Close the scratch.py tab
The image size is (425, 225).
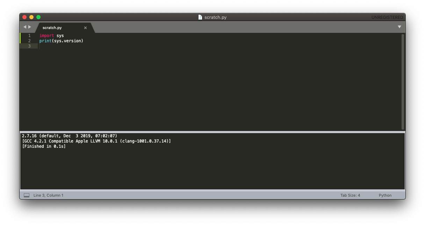(x=85, y=28)
